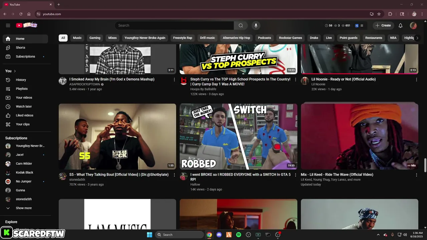
Task: Select the Gaming category chip
Action: [95, 38]
